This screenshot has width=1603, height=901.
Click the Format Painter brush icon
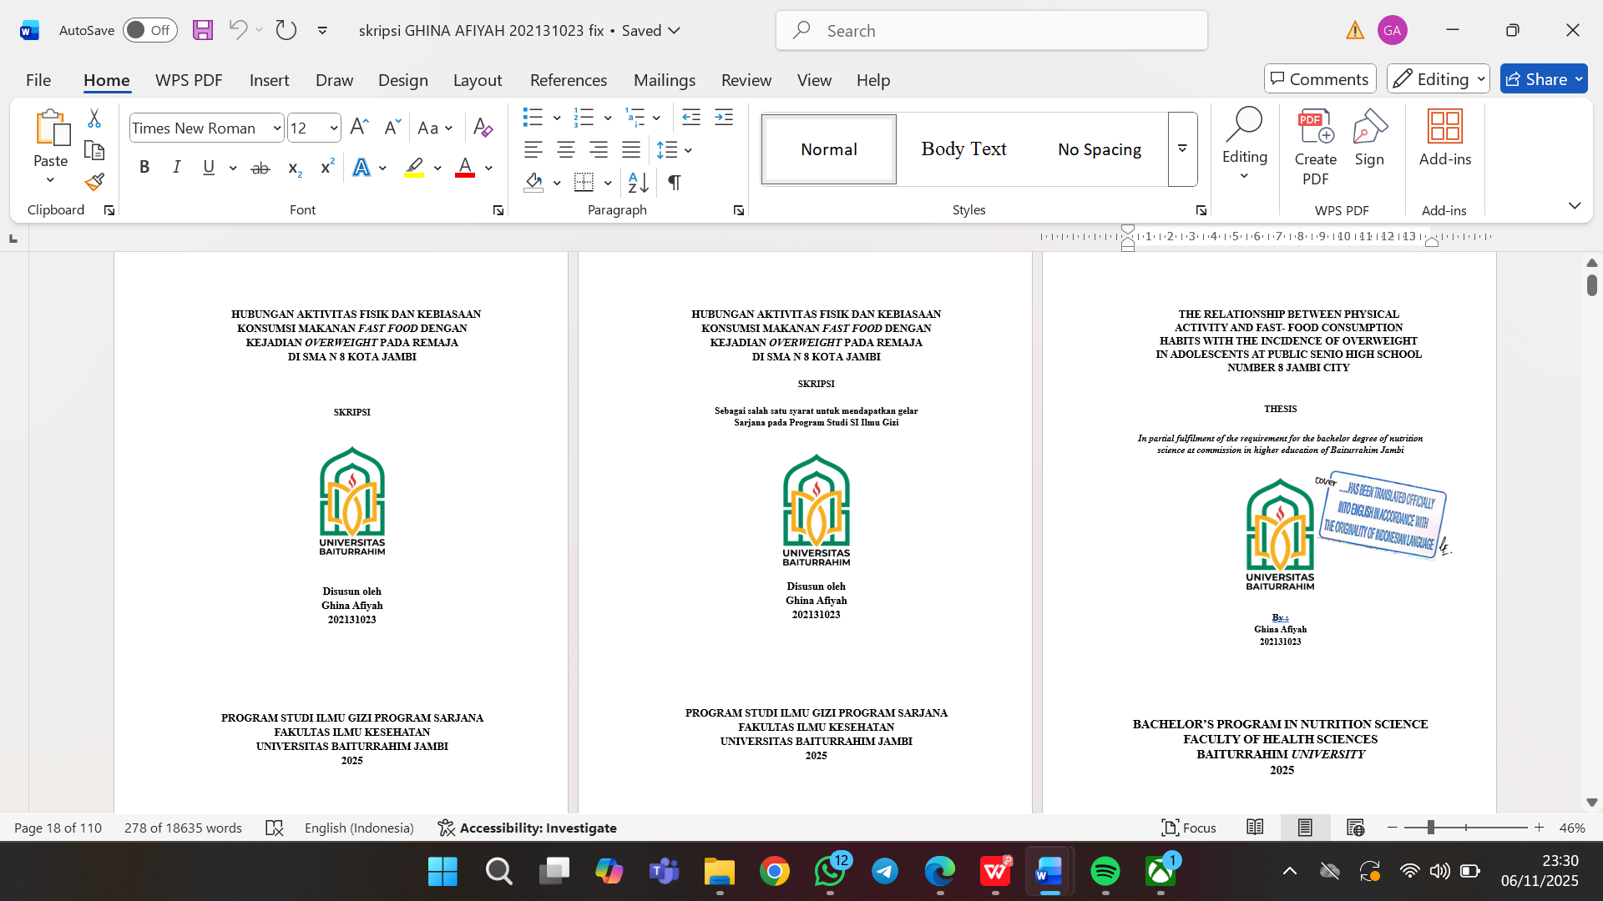click(x=94, y=182)
